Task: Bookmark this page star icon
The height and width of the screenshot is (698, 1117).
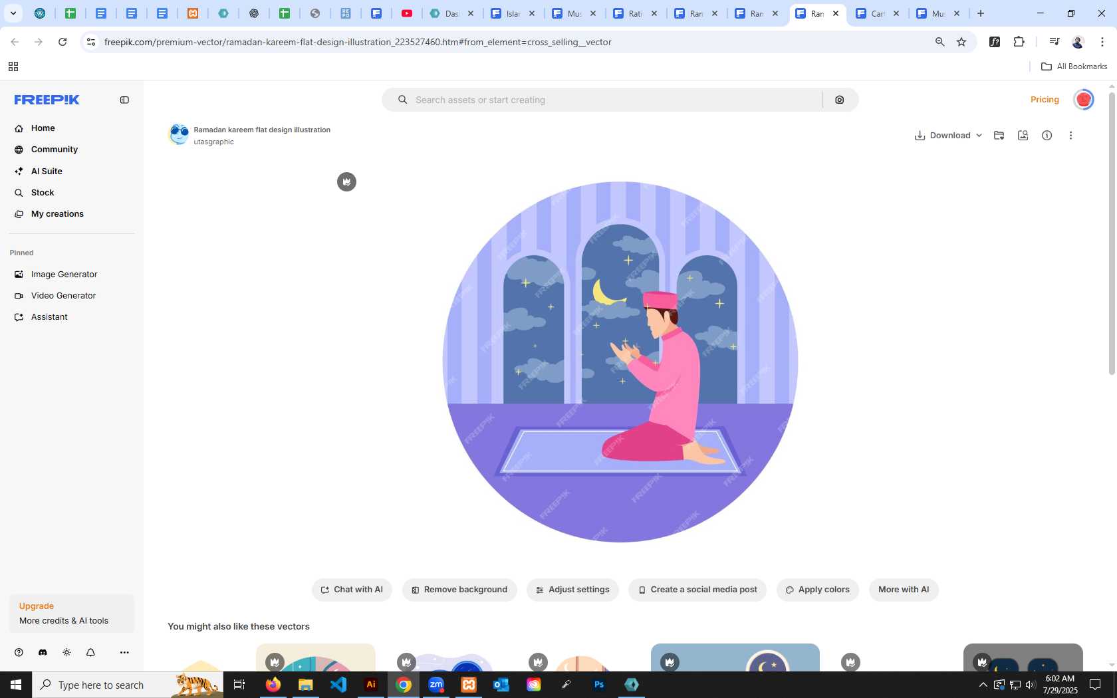Action: coord(961,42)
